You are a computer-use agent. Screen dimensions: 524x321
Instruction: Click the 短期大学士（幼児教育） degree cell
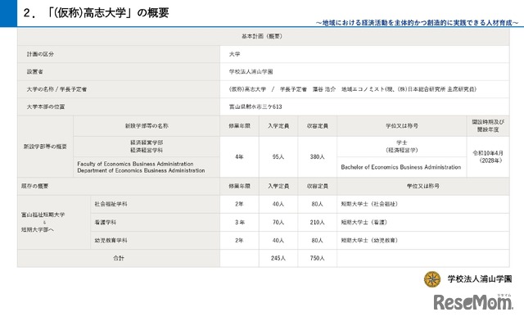pos(423,240)
